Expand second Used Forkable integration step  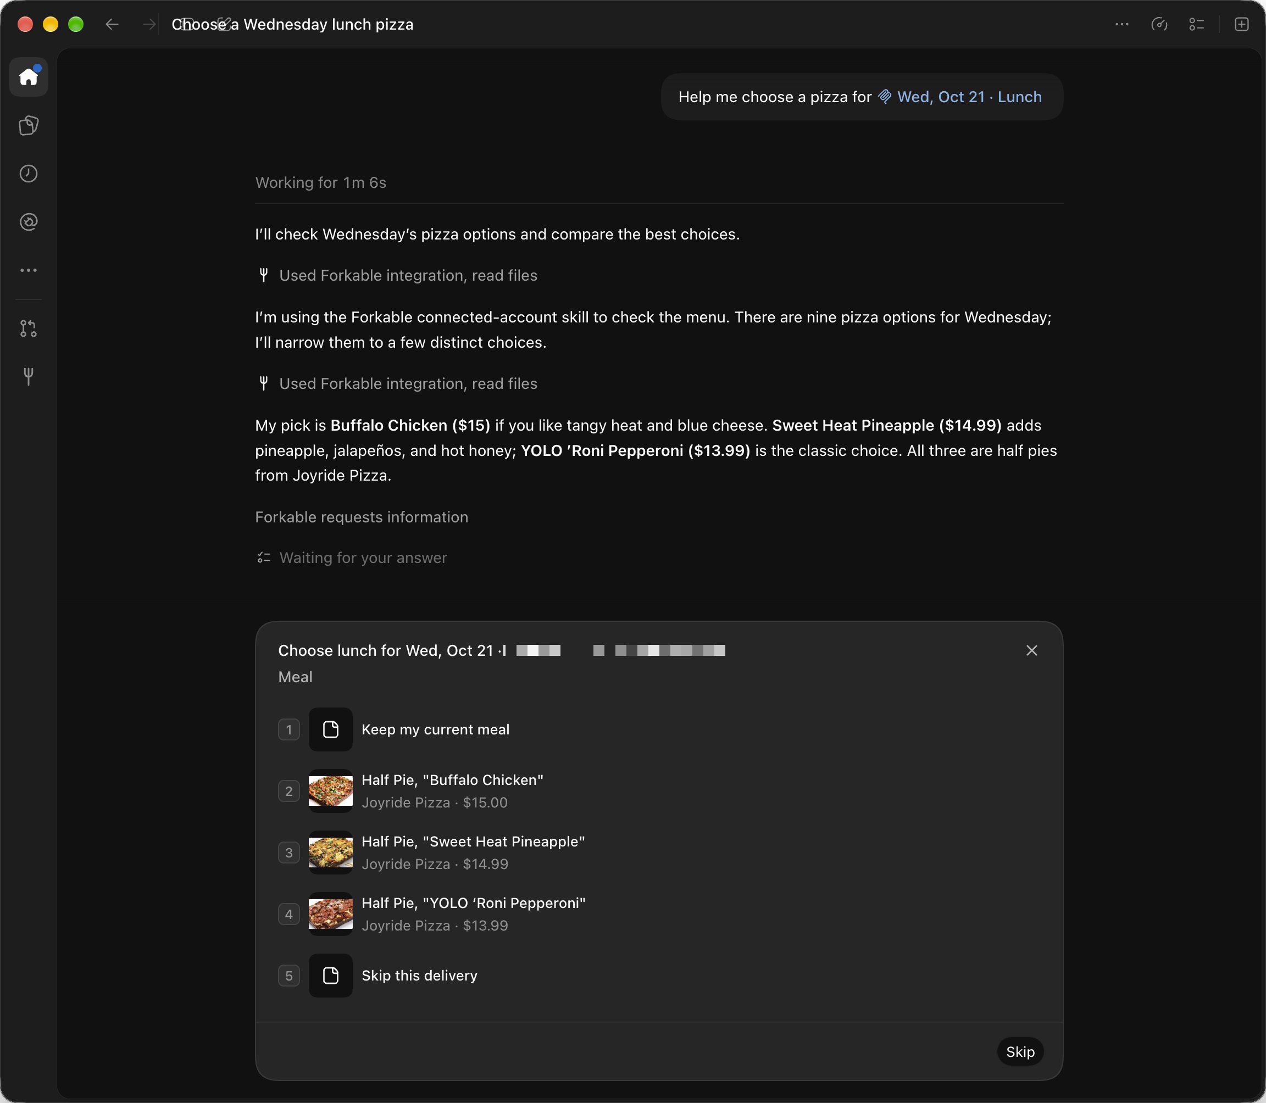[x=397, y=383]
